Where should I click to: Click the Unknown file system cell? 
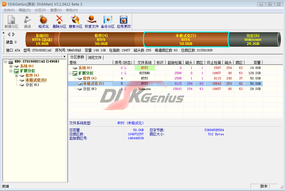coord(144,89)
